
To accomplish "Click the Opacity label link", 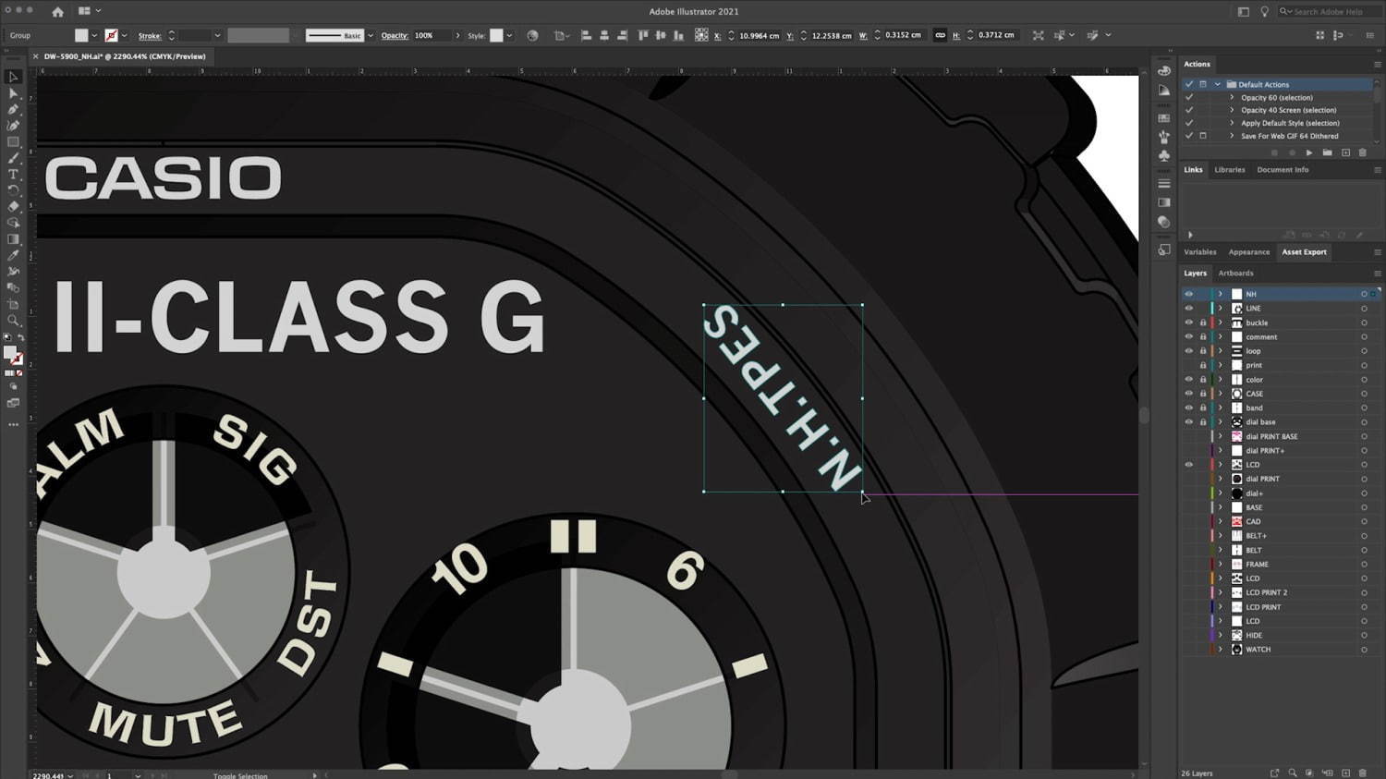I will [x=395, y=35].
